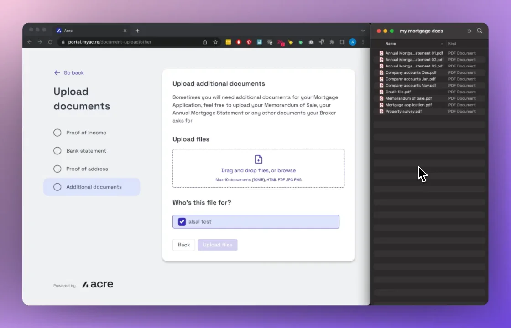Click the browser forward arrow

(40, 42)
